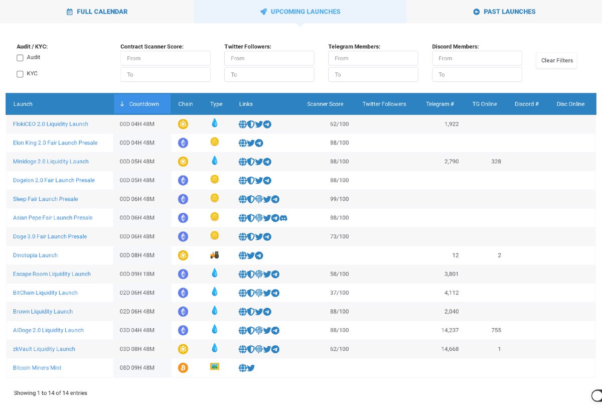Viewport: 602px width, 410px height.
Task: Click Contract Scanner Score From field
Action: coord(166,58)
